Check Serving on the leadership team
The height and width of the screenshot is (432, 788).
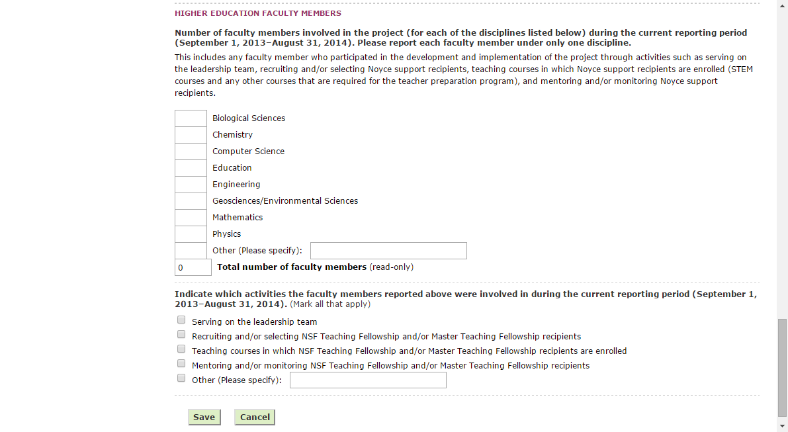(x=181, y=320)
